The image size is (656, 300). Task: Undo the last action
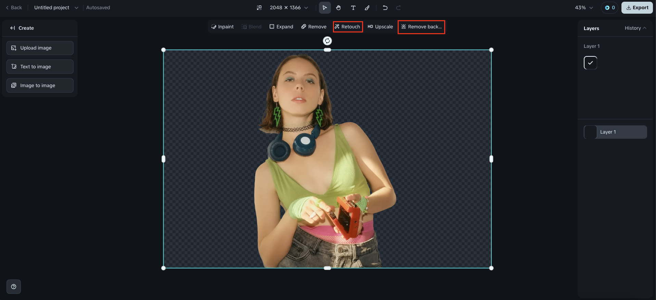tap(385, 8)
